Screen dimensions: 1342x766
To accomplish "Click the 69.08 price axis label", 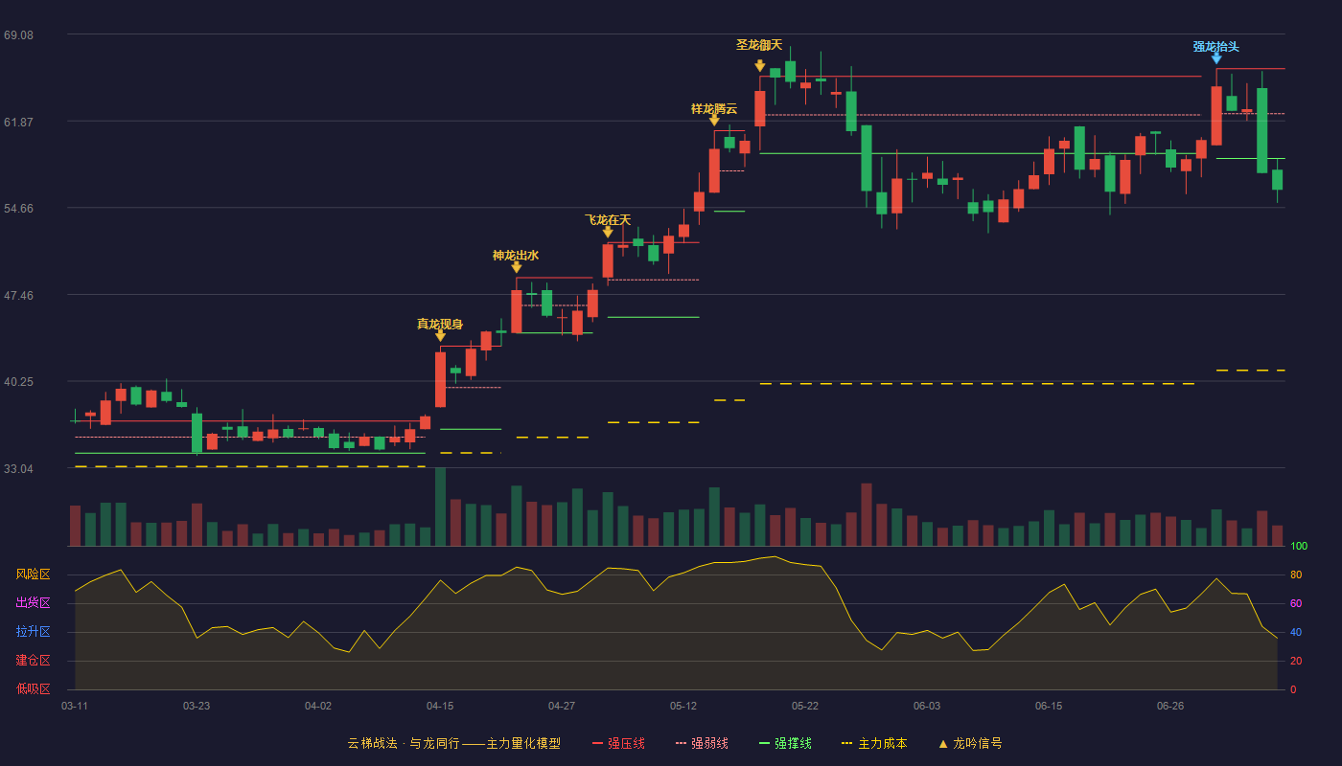I will pos(18,35).
